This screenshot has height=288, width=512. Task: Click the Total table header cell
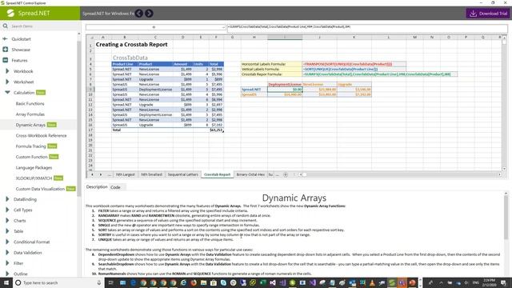[x=216, y=64]
